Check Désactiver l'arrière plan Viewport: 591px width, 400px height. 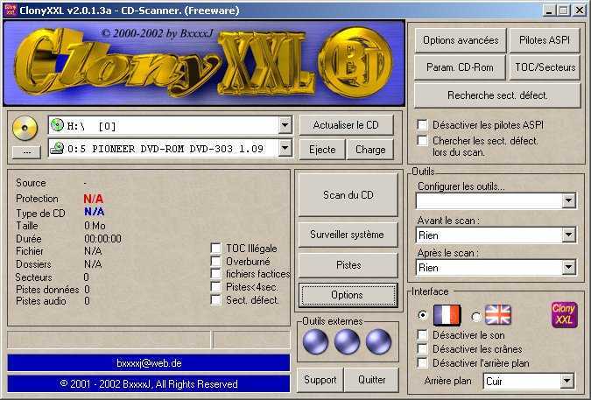[423, 362]
